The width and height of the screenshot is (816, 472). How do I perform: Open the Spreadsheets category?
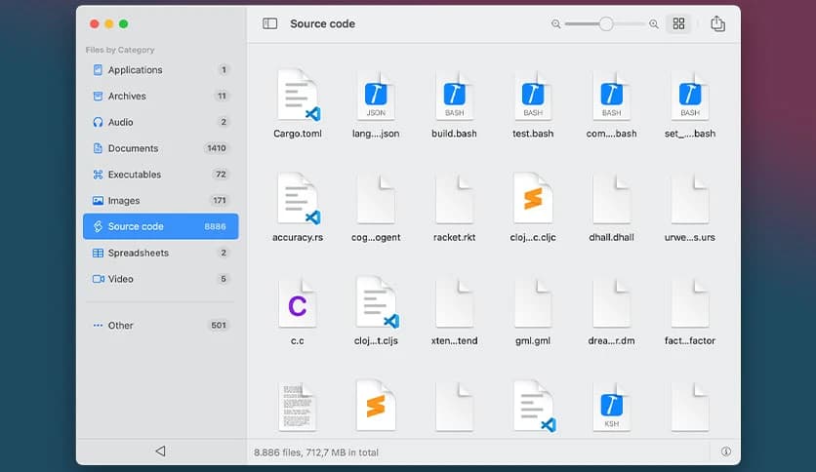(x=160, y=253)
